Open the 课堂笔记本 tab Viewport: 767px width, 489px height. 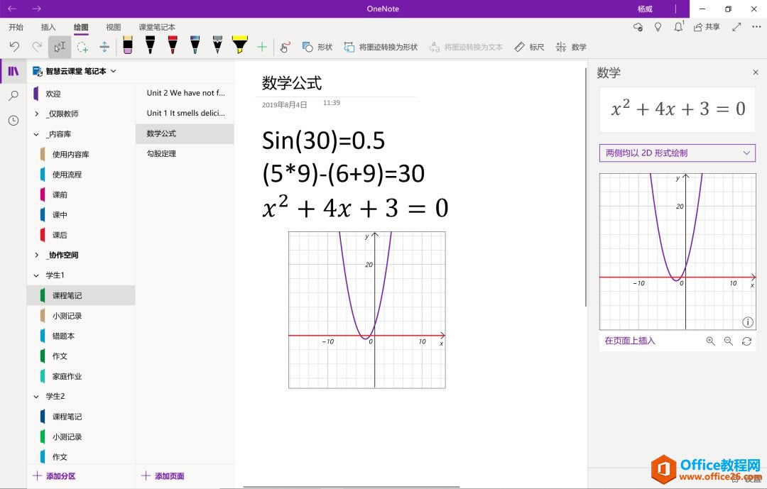pyautogui.click(x=156, y=27)
